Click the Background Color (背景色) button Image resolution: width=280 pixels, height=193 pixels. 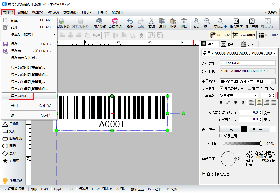click(259, 129)
